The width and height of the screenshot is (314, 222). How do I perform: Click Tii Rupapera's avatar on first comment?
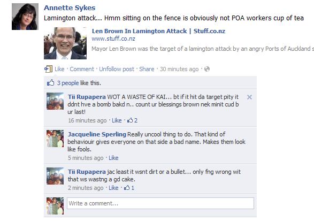[55, 101]
